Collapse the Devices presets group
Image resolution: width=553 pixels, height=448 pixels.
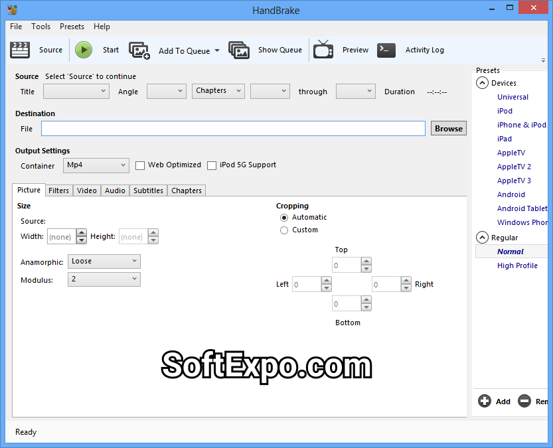(483, 82)
